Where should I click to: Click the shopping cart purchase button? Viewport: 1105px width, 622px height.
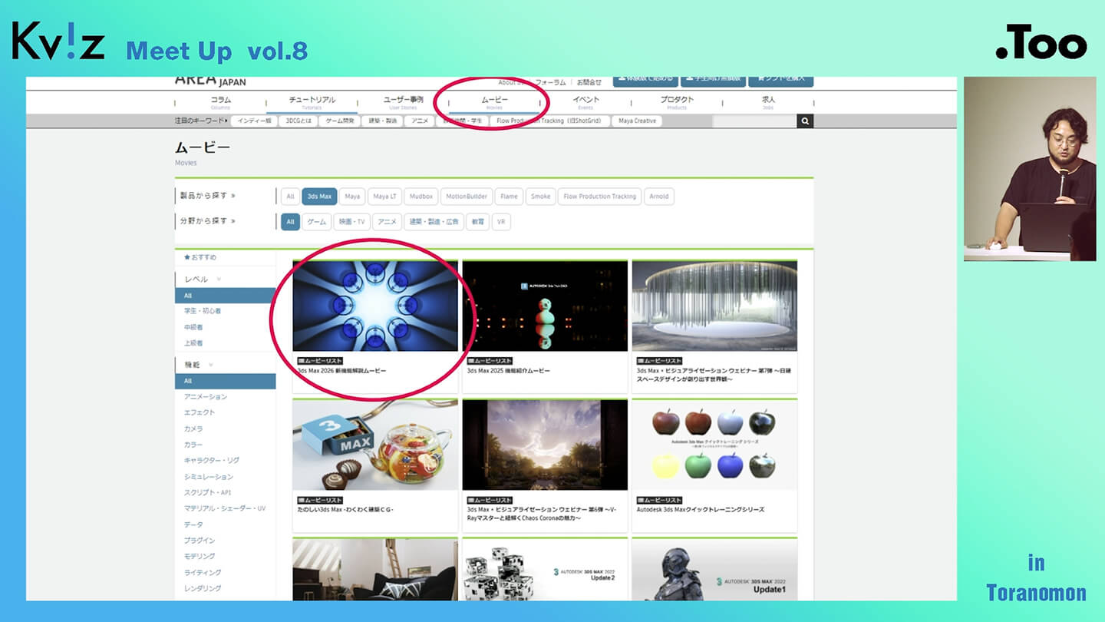[x=780, y=79]
